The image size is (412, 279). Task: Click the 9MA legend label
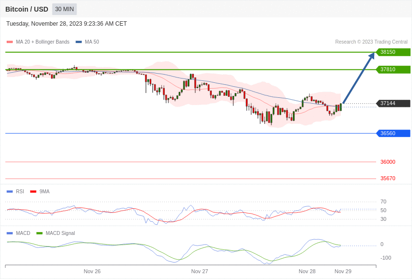tap(45, 192)
